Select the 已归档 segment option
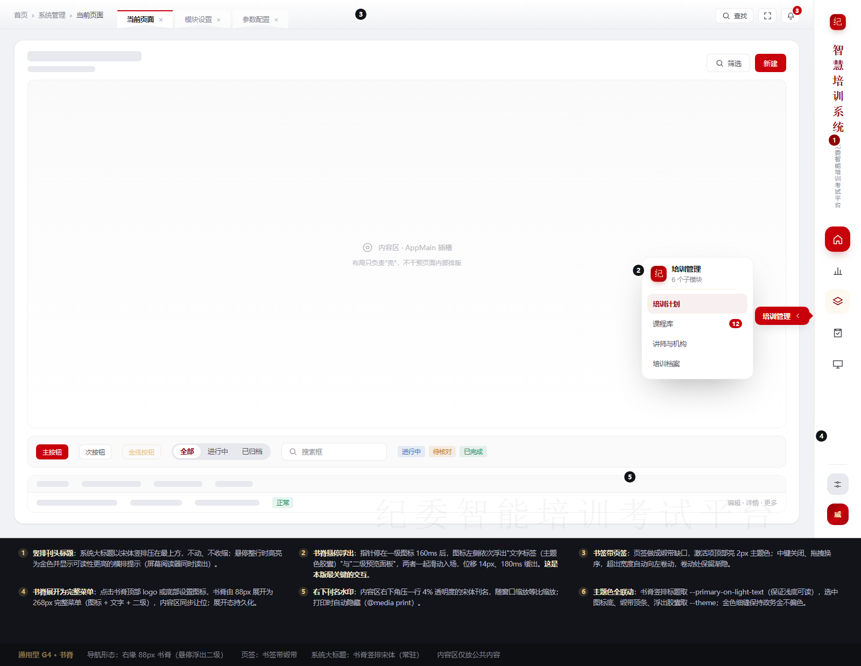The image size is (861, 666). (252, 451)
